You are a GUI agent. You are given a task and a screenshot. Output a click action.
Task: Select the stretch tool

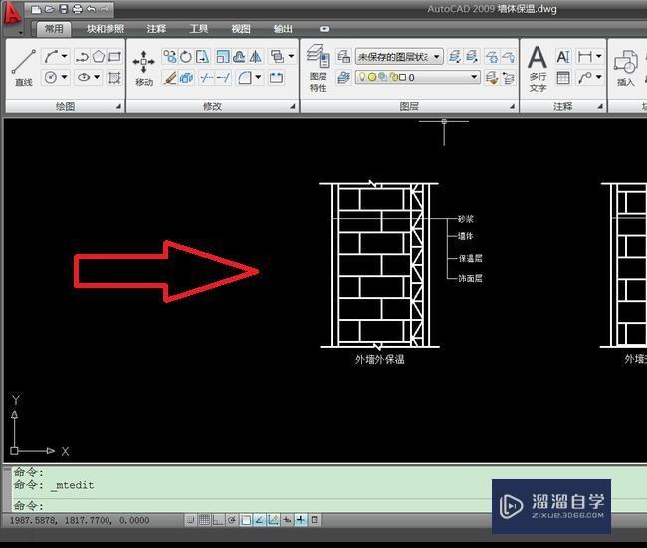point(203,57)
